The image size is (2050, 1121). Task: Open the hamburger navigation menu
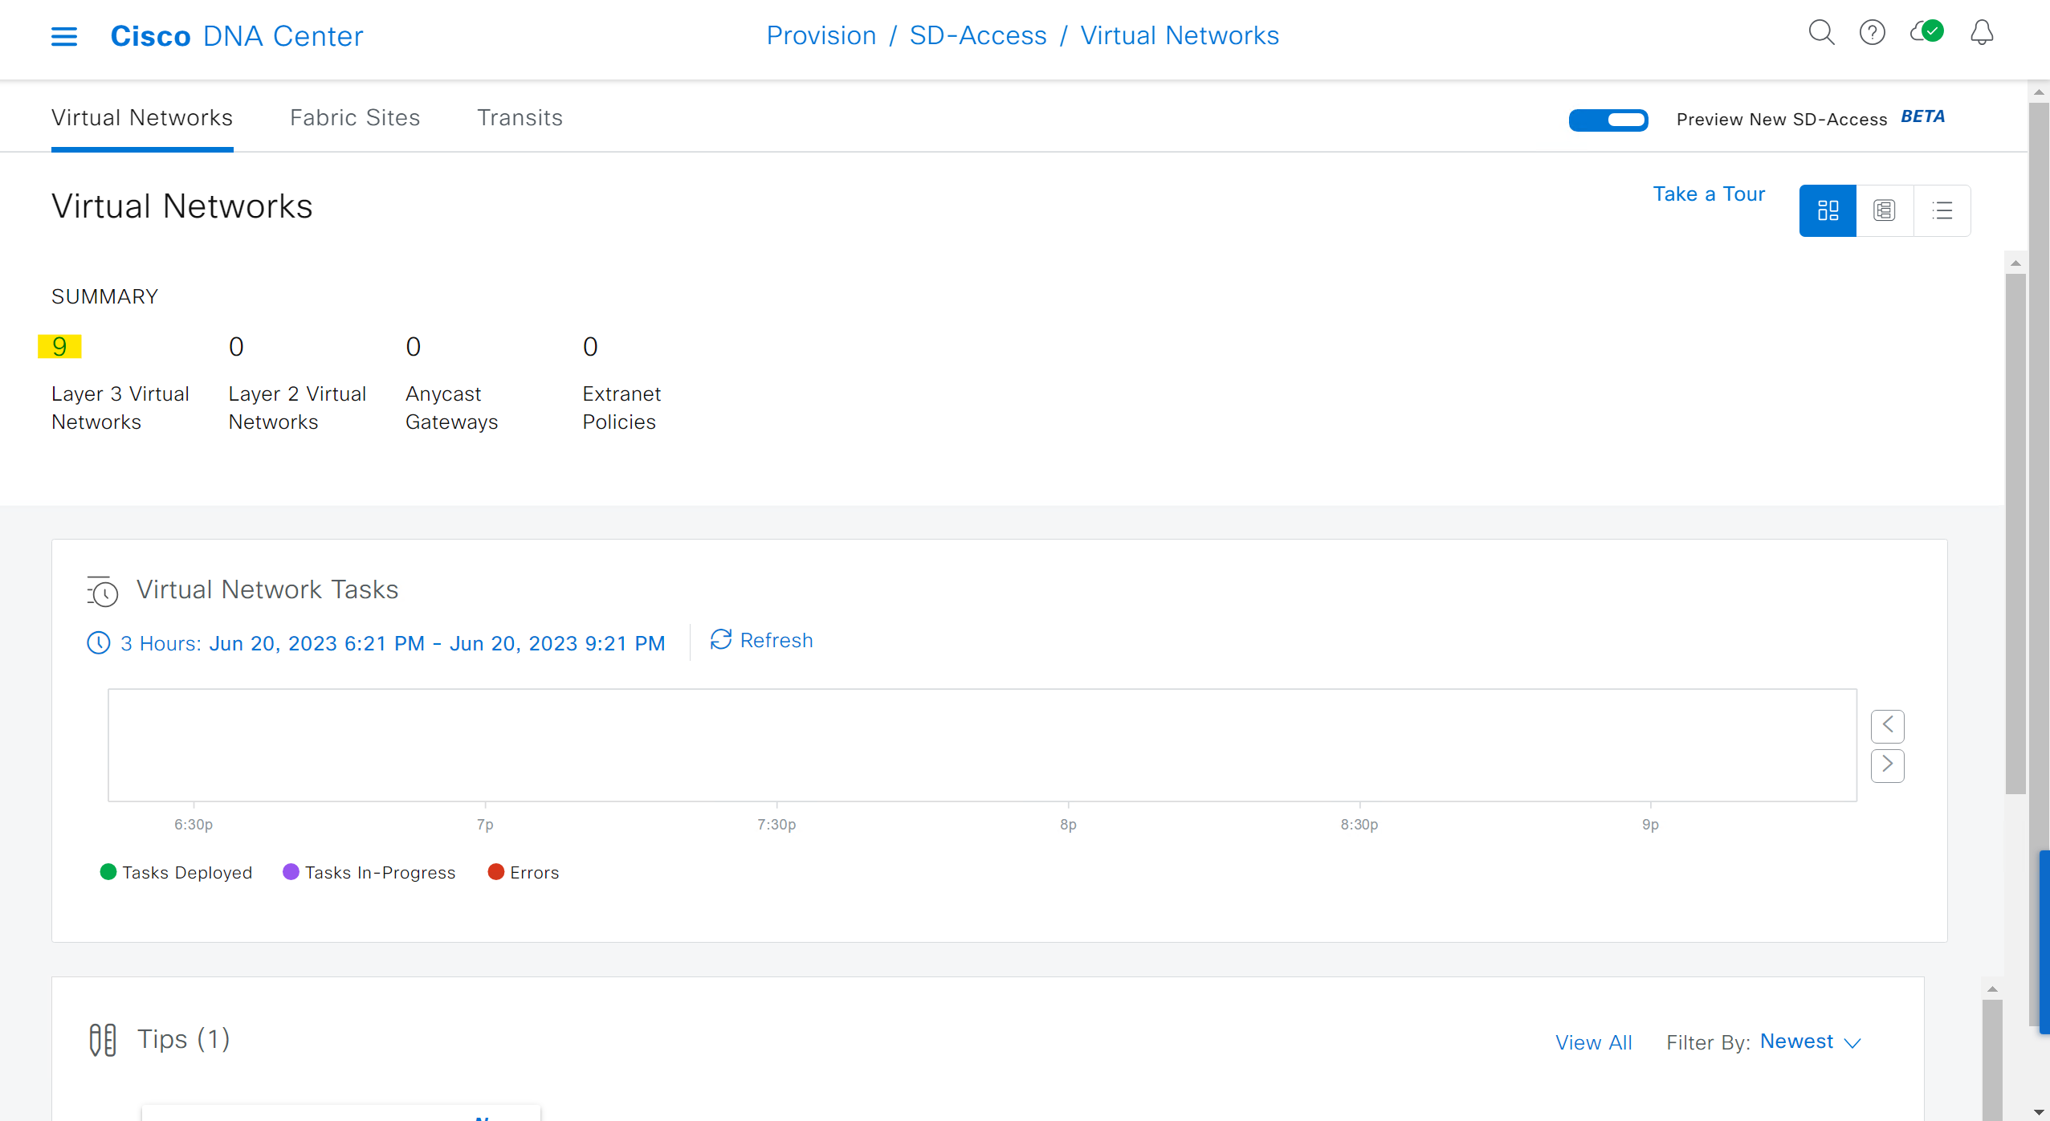click(64, 35)
